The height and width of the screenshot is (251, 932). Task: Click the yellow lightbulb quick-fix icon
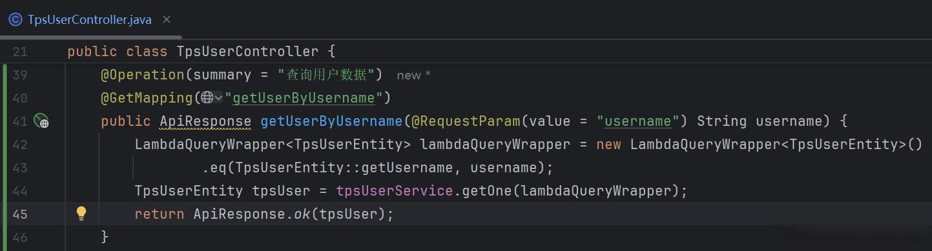tap(81, 214)
